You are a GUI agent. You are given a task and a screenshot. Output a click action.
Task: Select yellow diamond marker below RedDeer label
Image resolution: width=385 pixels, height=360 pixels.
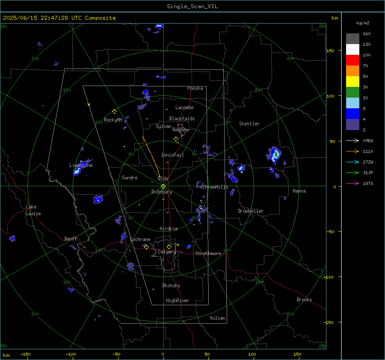pyautogui.click(x=176, y=139)
